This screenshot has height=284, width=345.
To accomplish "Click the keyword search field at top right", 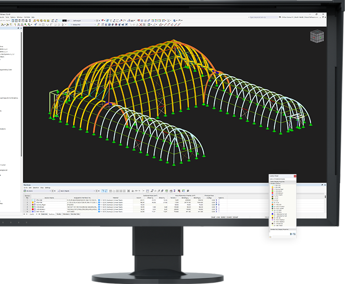I will [x=263, y=17].
